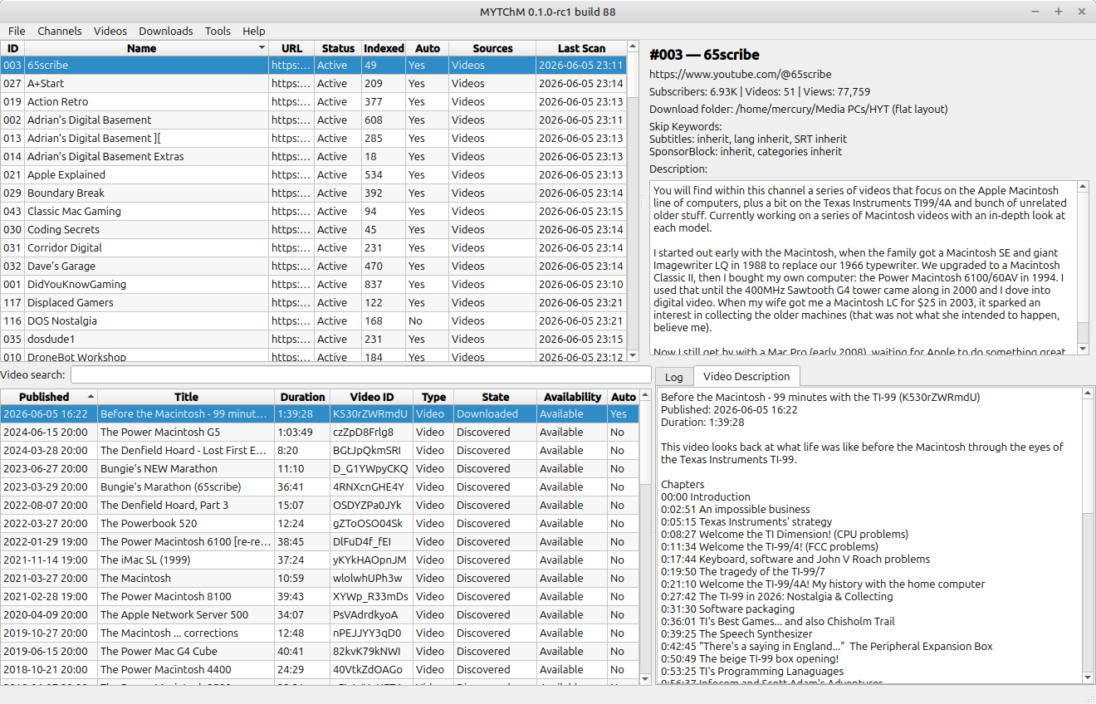Open the Channels menu
The width and height of the screenshot is (1096, 704).
(60, 31)
